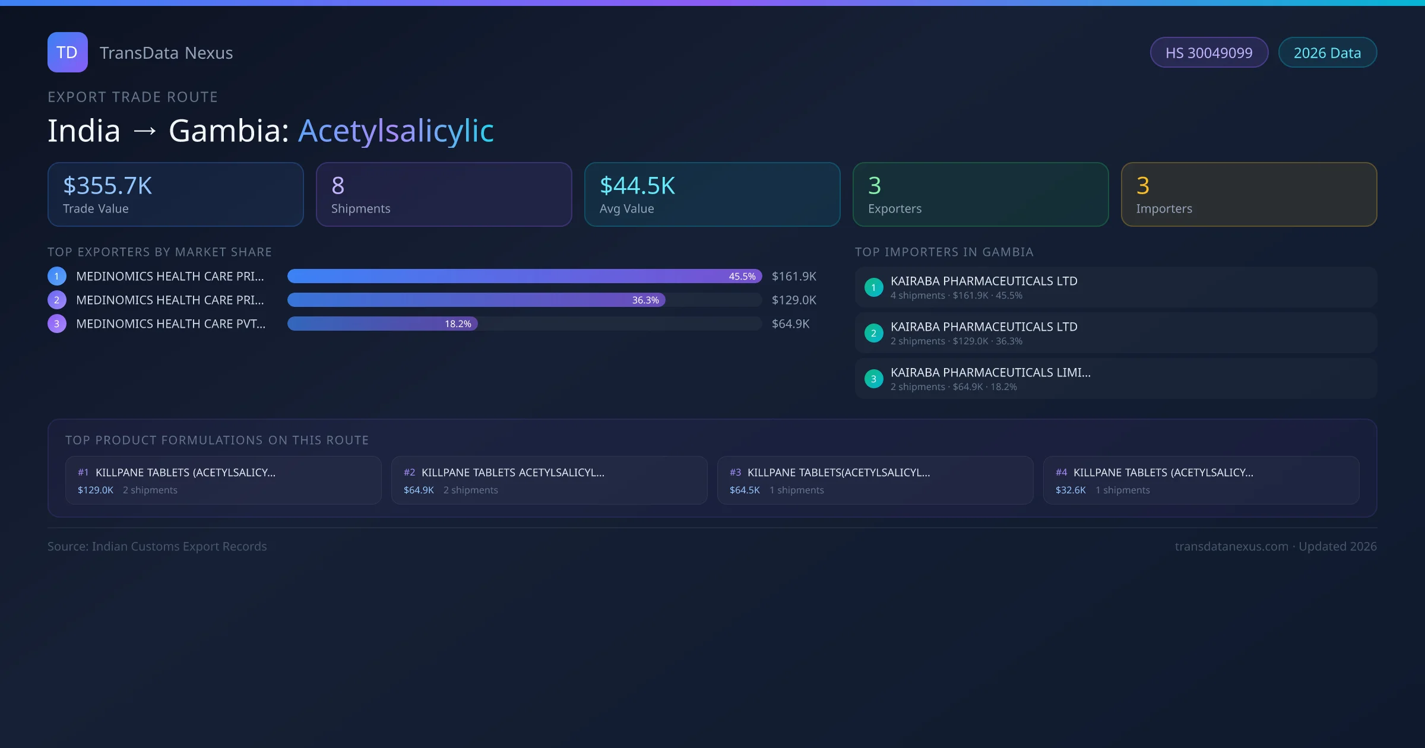Click the rank 3 exporter circle badge
The image size is (1425, 748).
(x=57, y=324)
